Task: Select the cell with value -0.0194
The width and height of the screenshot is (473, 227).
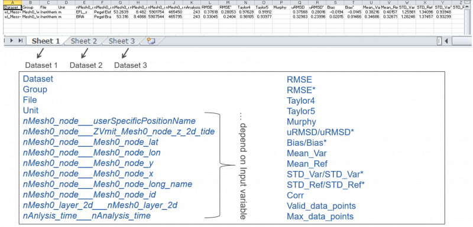Action: [x=335, y=12]
